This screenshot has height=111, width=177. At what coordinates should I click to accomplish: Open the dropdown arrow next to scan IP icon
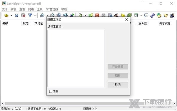point(47,15)
